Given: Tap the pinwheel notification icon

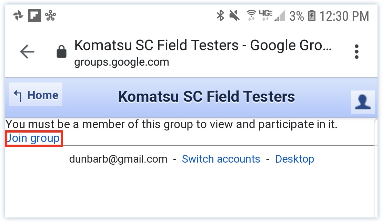Looking at the screenshot, I should 18,16.
